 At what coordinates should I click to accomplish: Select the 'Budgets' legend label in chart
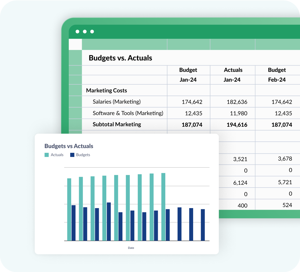pos(83,155)
